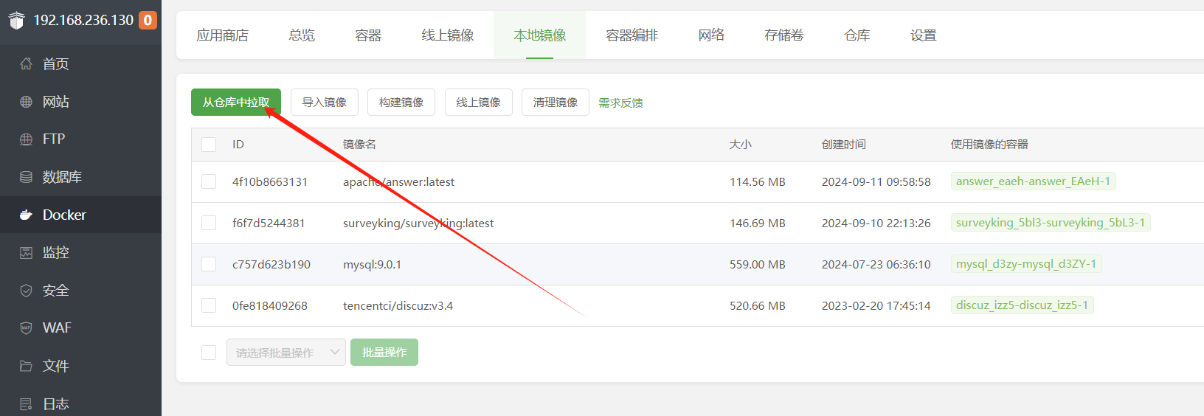Toggle the select-all checkbox in table header
The height and width of the screenshot is (416, 1204).
click(x=209, y=145)
